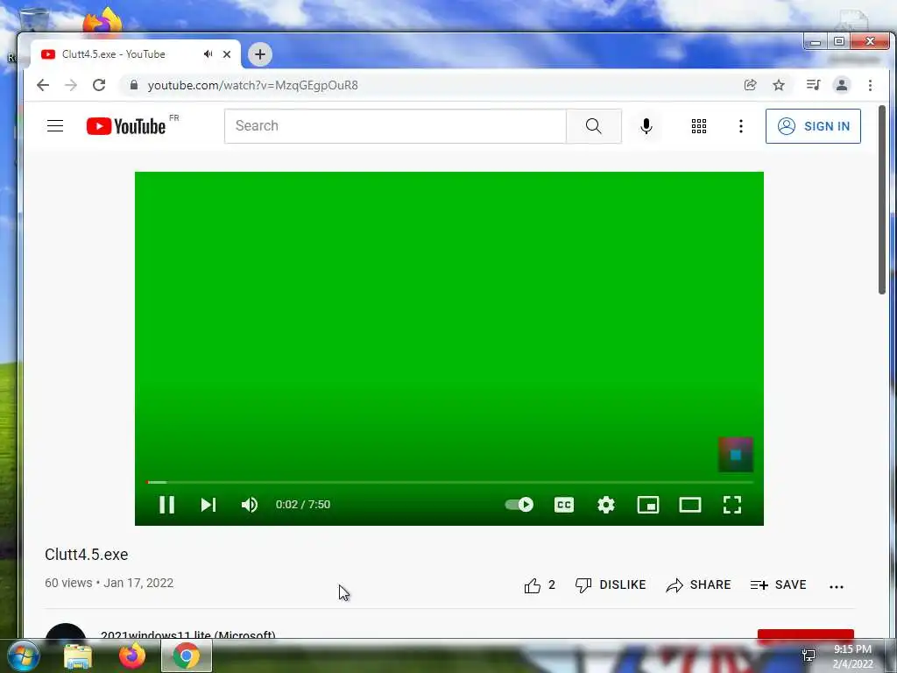This screenshot has width=897, height=673.
Task: Save video to a playlist
Action: (778, 584)
